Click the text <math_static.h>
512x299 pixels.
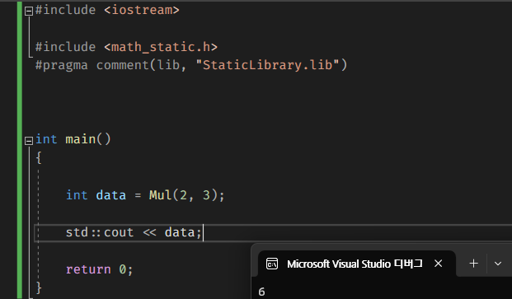coord(161,47)
